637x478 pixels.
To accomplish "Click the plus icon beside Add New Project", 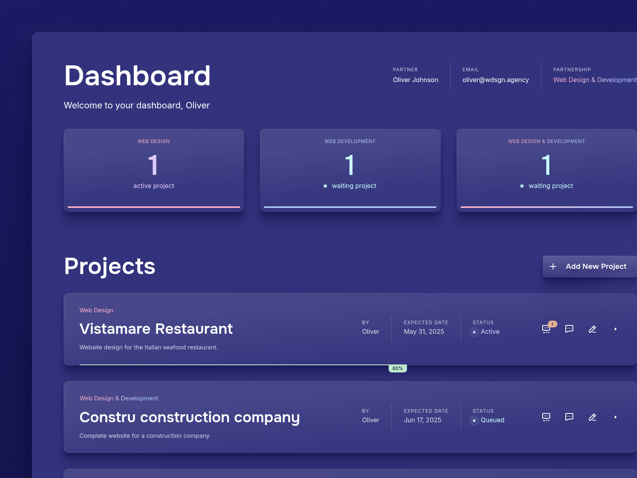I will (553, 266).
